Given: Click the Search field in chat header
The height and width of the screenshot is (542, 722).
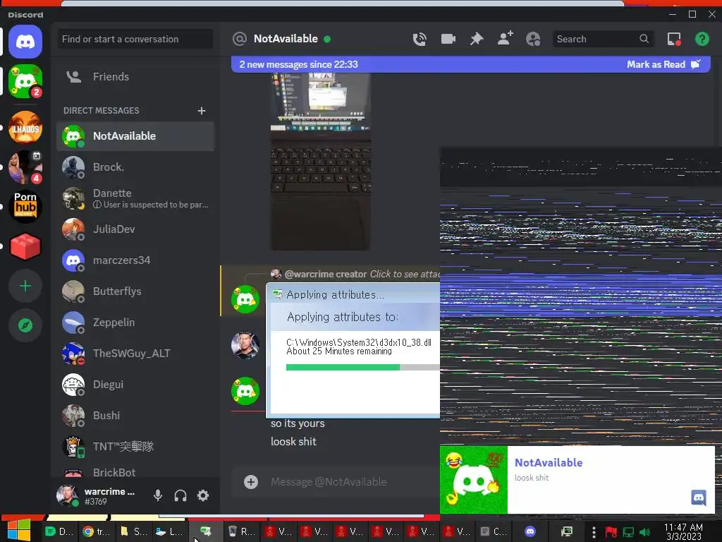Looking at the screenshot, I should click(604, 40).
